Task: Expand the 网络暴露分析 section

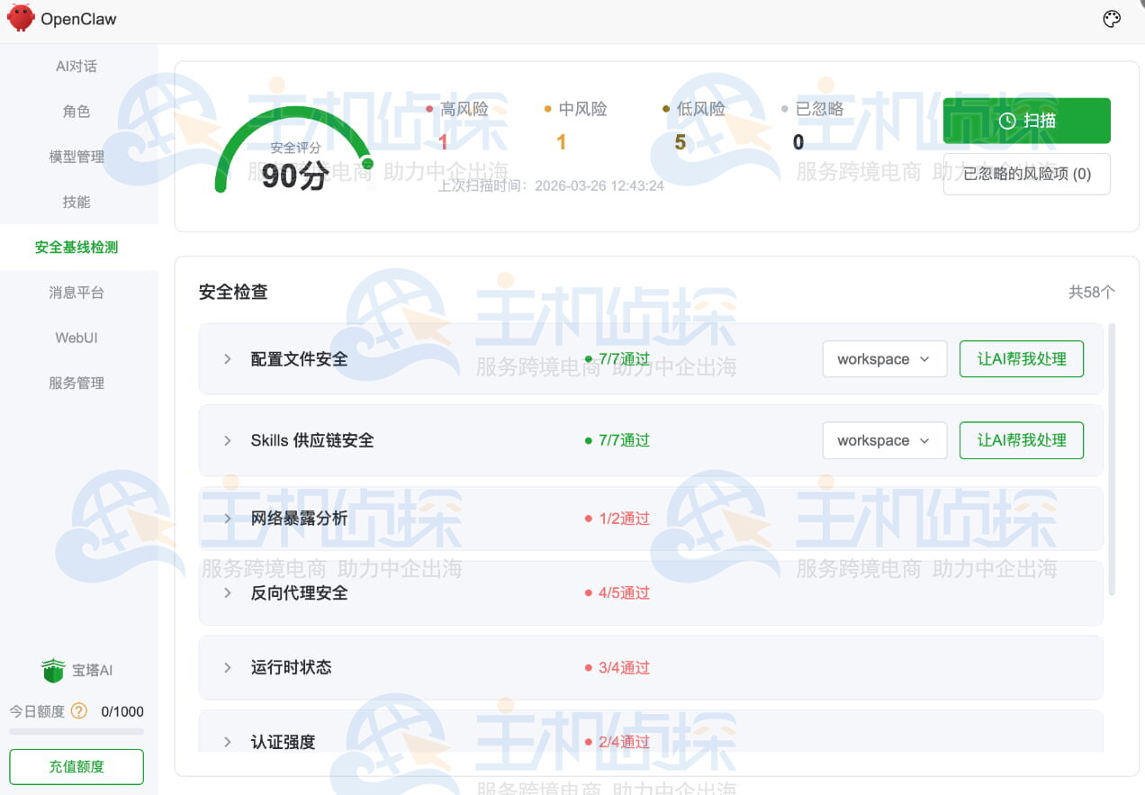Action: tap(227, 518)
